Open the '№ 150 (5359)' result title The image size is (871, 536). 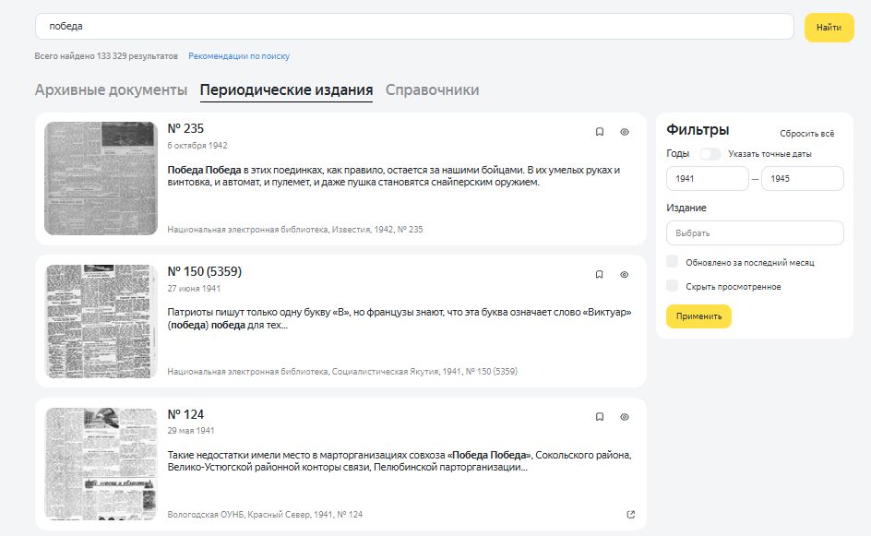(205, 271)
